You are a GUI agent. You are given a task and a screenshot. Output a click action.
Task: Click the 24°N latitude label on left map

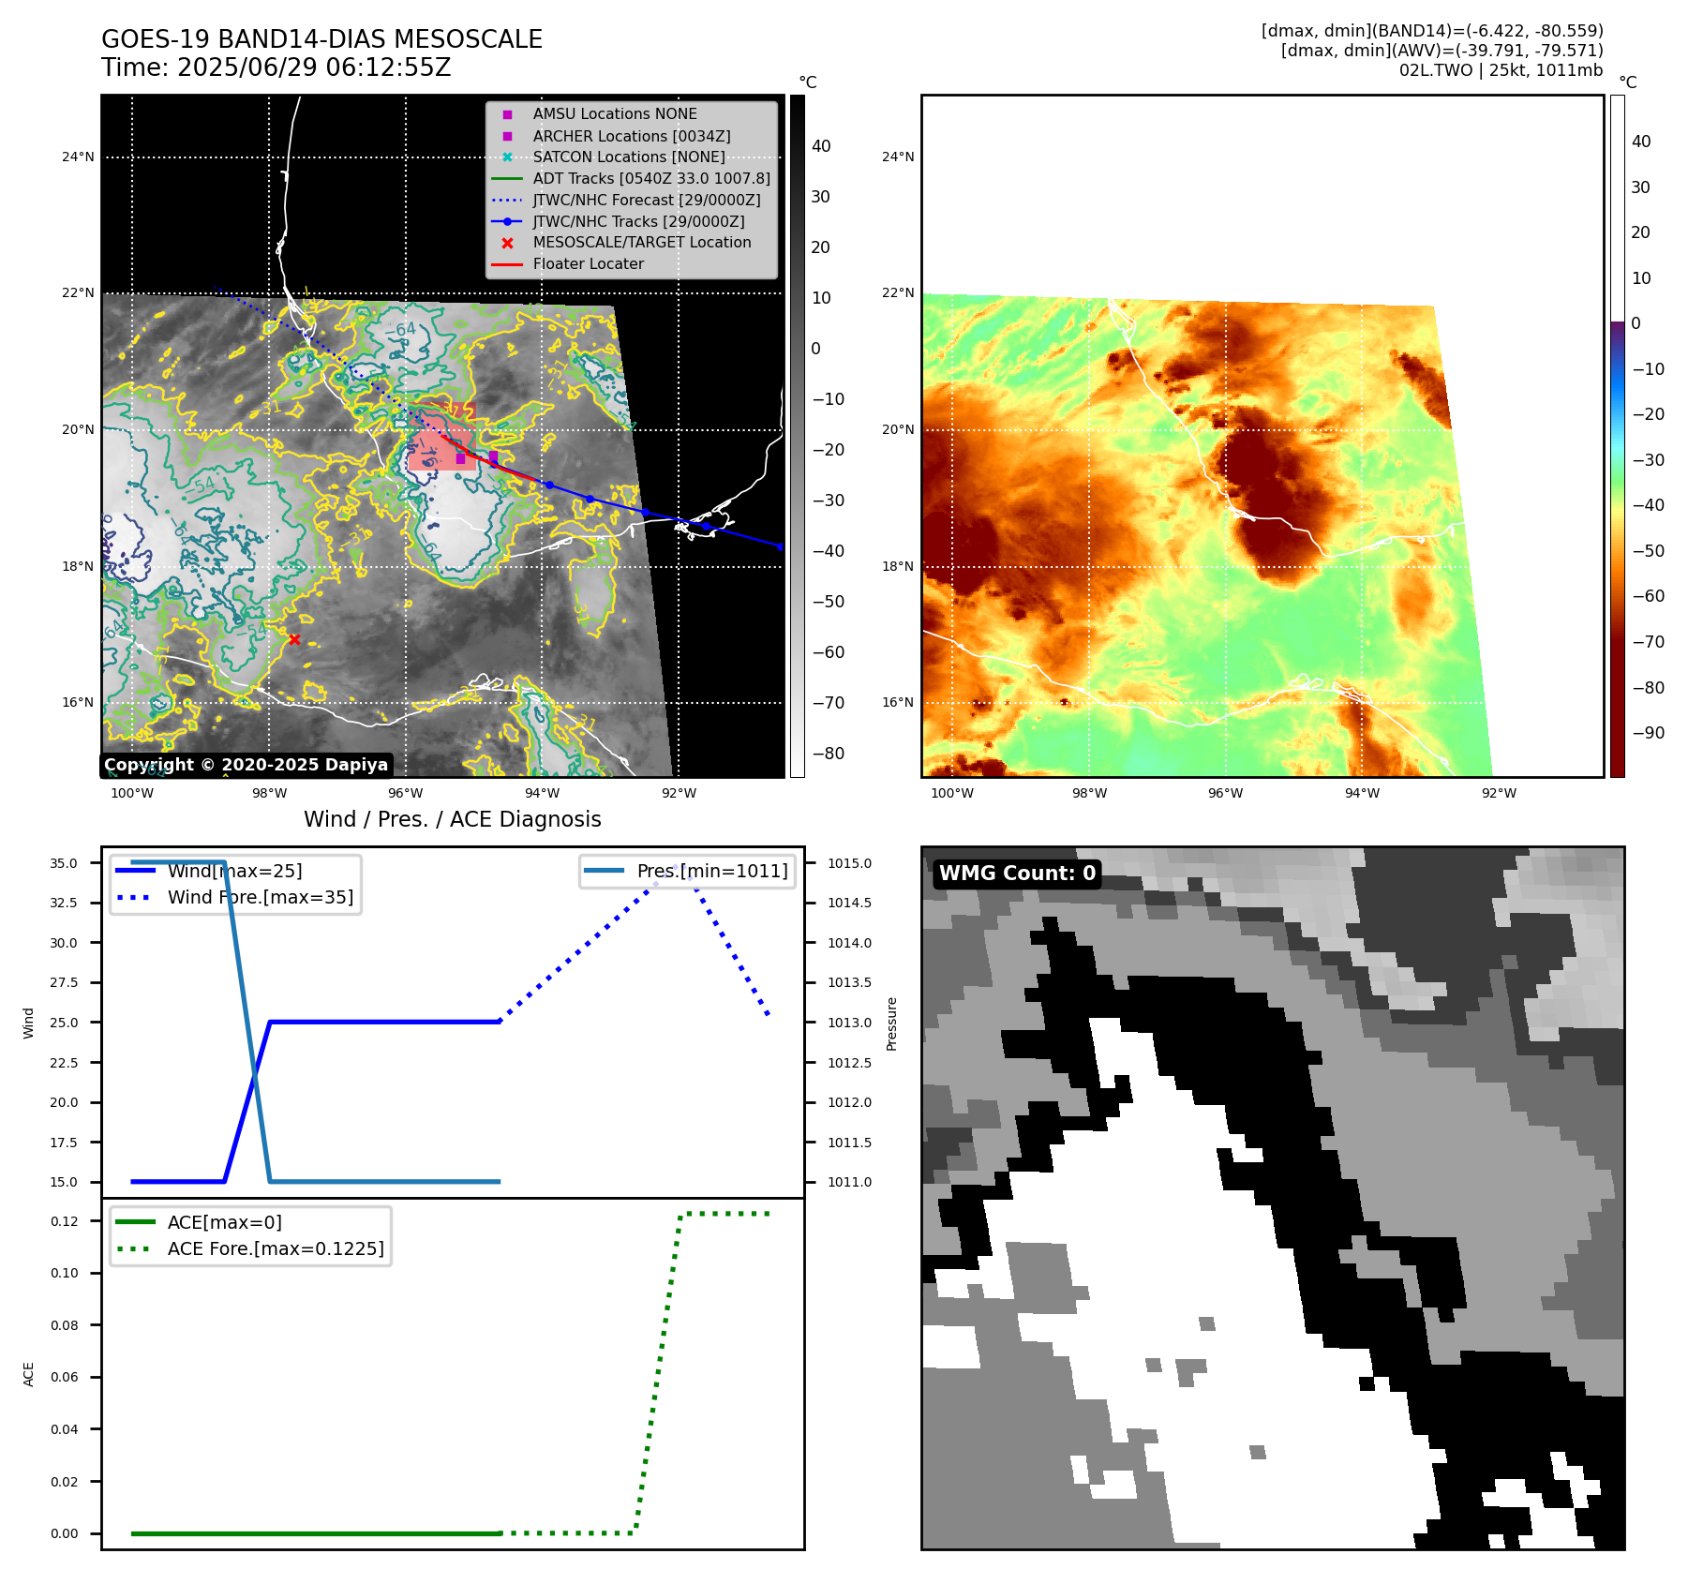[x=78, y=157]
